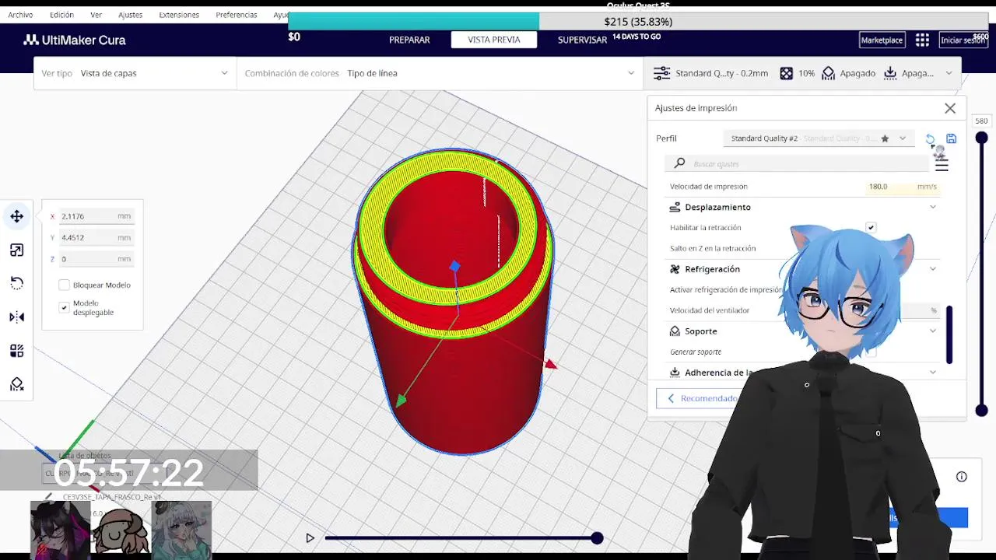Click the top handle of the layer slider
The width and height of the screenshot is (996, 560).
[981, 138]
